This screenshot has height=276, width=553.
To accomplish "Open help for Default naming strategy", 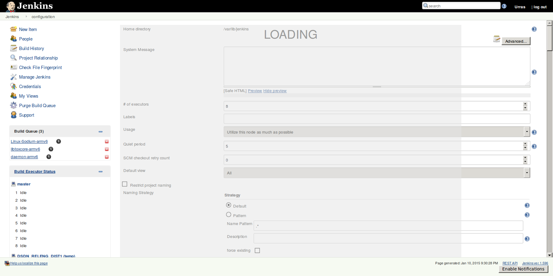I will 527,205.
